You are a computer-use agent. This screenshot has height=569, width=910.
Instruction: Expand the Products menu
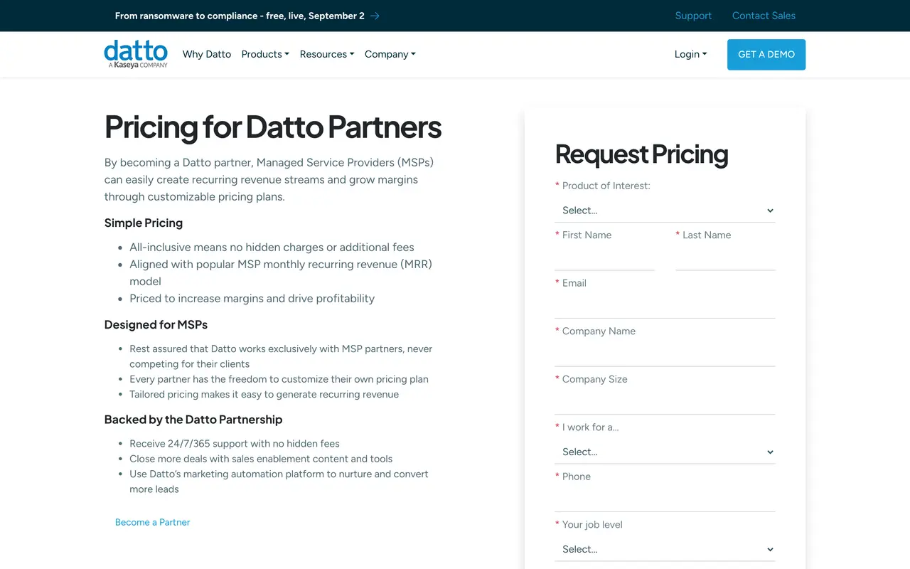pos(265,54)
